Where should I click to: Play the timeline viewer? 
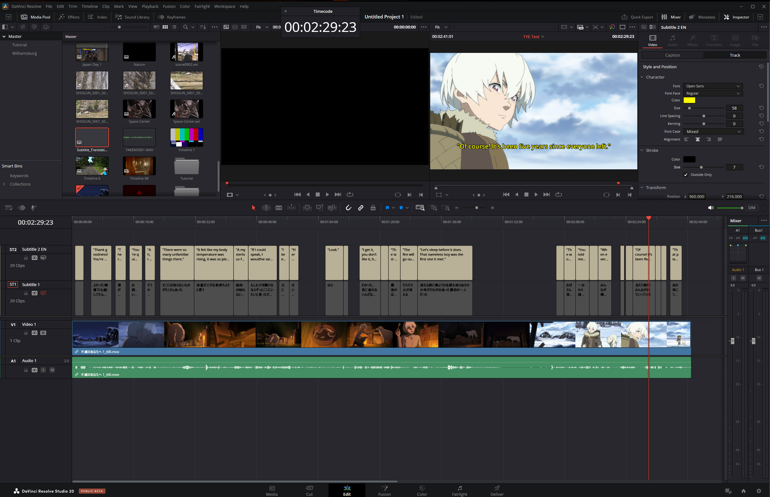[536, 195]
